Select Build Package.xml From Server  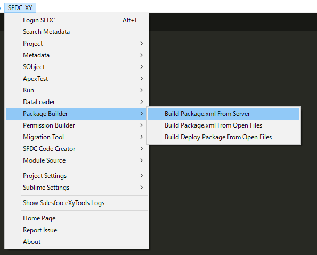click(x=223, y=114)
